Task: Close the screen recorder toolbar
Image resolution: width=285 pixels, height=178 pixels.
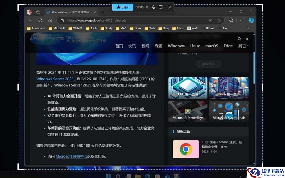Action: click(170, 7)
